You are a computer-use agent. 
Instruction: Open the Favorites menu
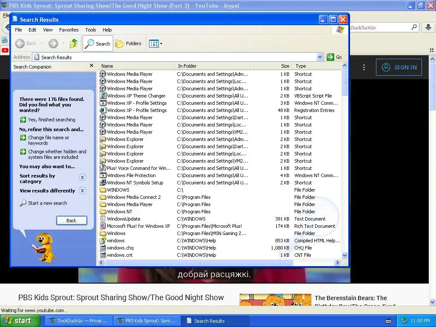click(x=69, y=30)
